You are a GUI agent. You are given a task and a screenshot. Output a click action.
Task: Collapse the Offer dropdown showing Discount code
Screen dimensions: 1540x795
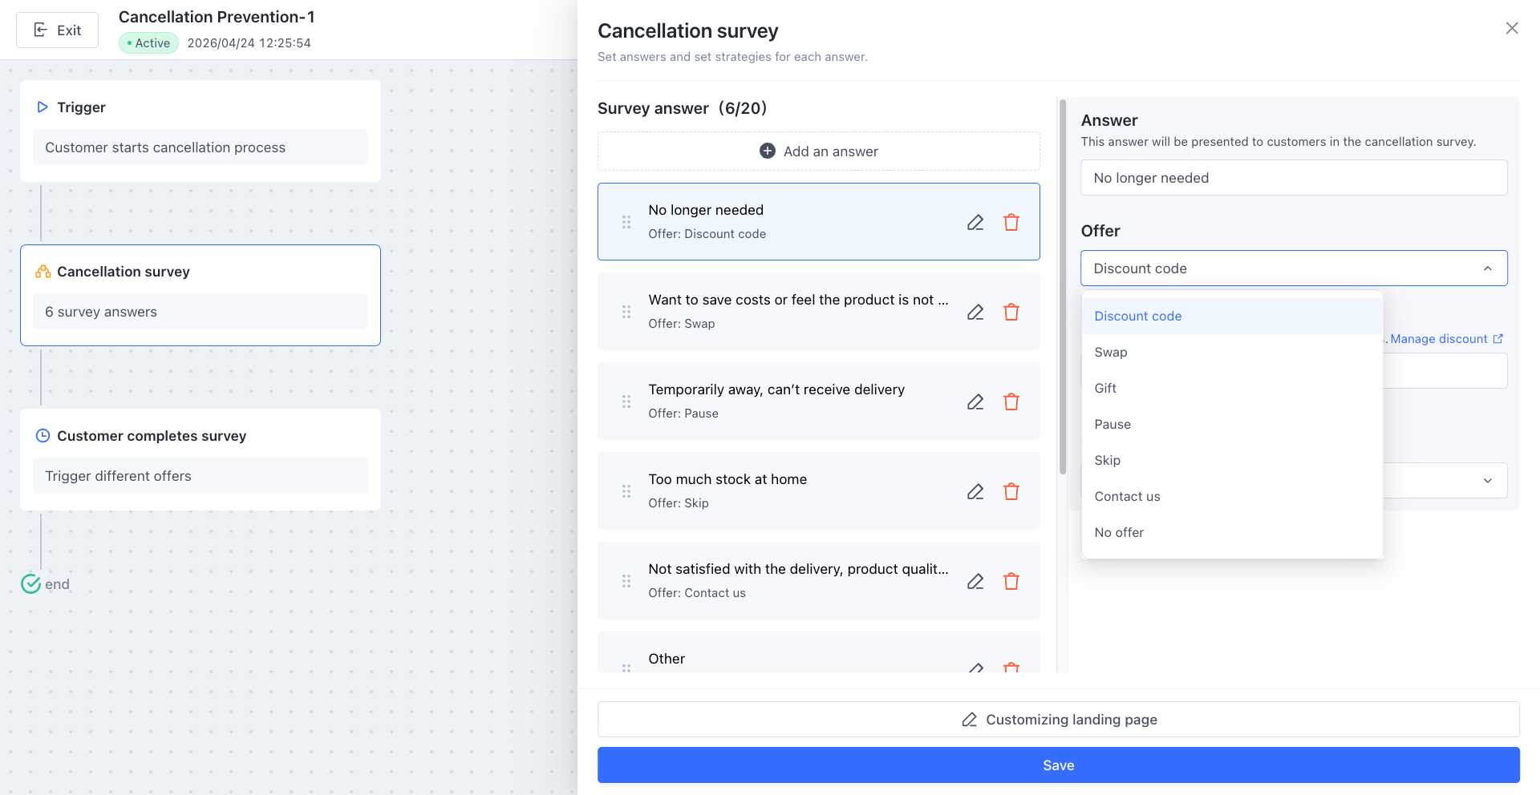(1487, 268)
